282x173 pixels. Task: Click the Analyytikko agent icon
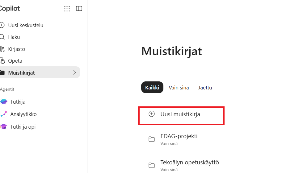pyautogui.click(x=4, y=114)
